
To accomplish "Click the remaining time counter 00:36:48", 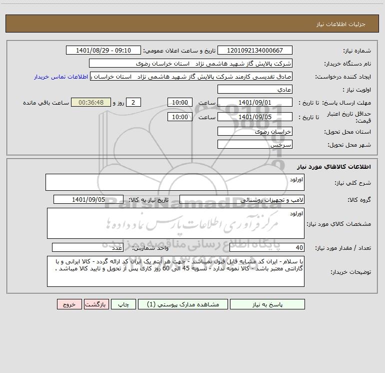I will (x=91, y=102).
